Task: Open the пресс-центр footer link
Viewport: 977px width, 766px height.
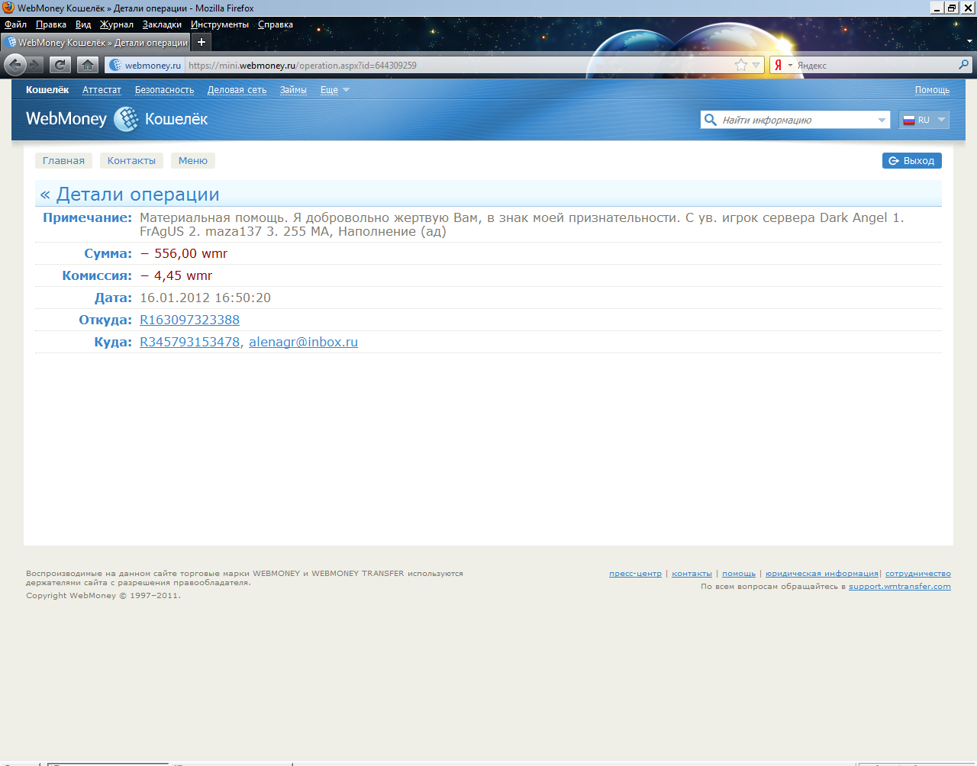Action: (635, 573)
